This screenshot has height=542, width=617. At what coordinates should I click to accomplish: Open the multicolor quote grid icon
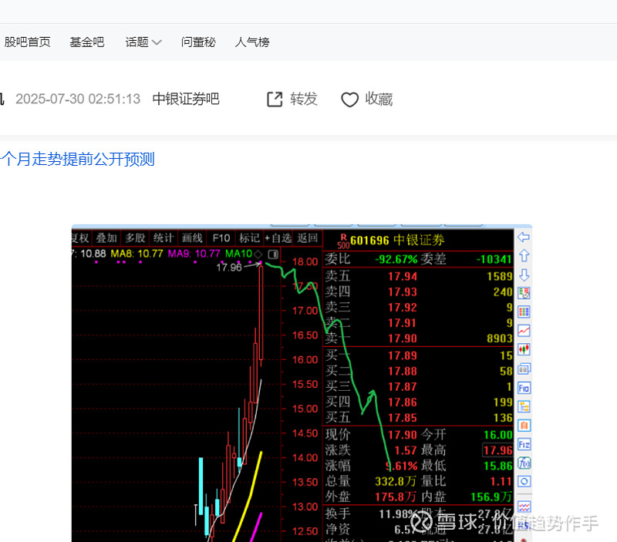pyautogui.click(x=524, y=312)
